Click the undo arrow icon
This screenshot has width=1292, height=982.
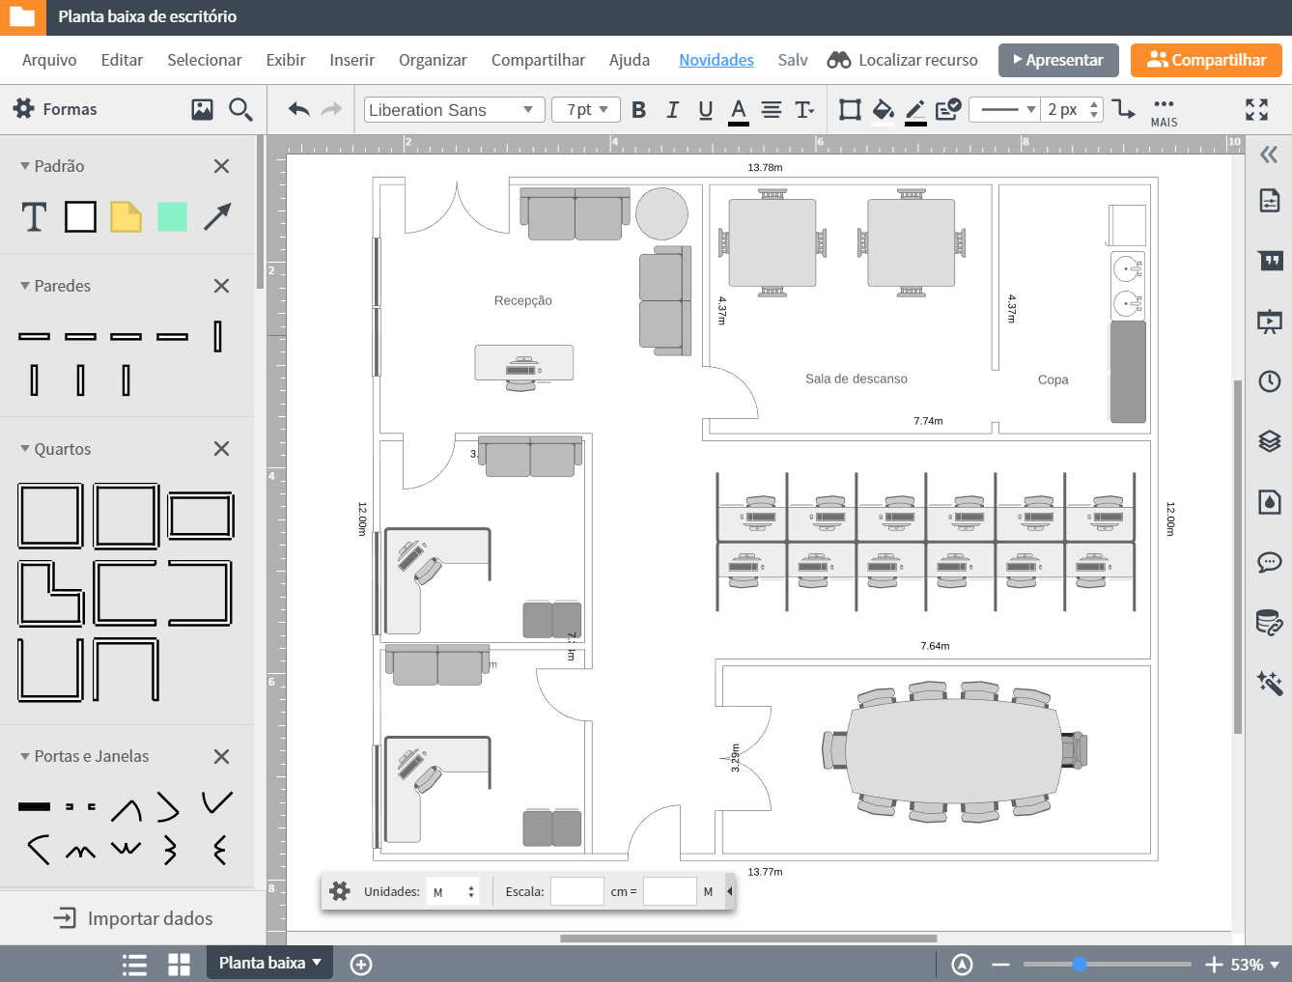[298, 110]
